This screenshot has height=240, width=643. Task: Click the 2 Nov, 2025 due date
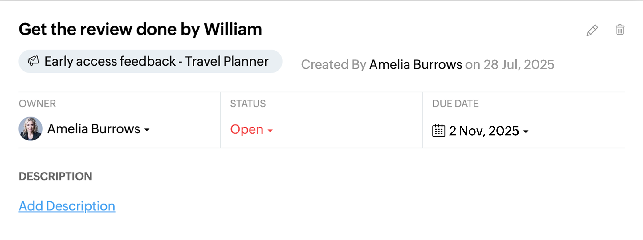tap(484, 131)
